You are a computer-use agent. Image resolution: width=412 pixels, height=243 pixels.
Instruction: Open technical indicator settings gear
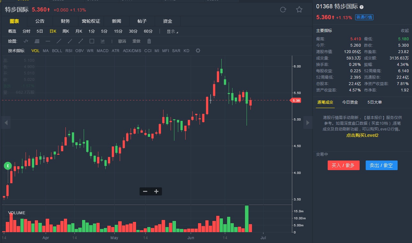click(x=198, y=51)
